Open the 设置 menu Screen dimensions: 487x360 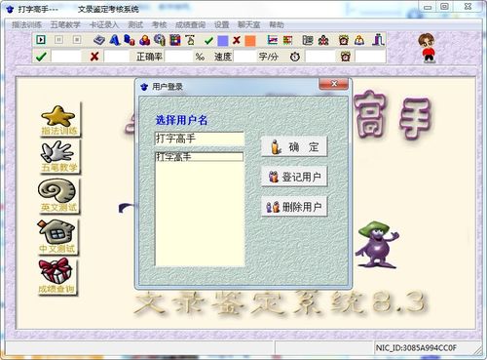pyautogui.click(x=222, y=24)
